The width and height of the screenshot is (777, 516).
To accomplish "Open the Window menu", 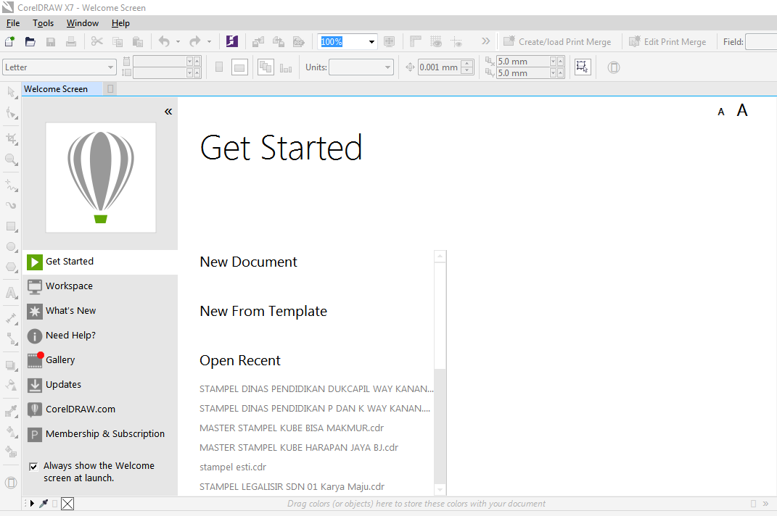I will [82, 23].
